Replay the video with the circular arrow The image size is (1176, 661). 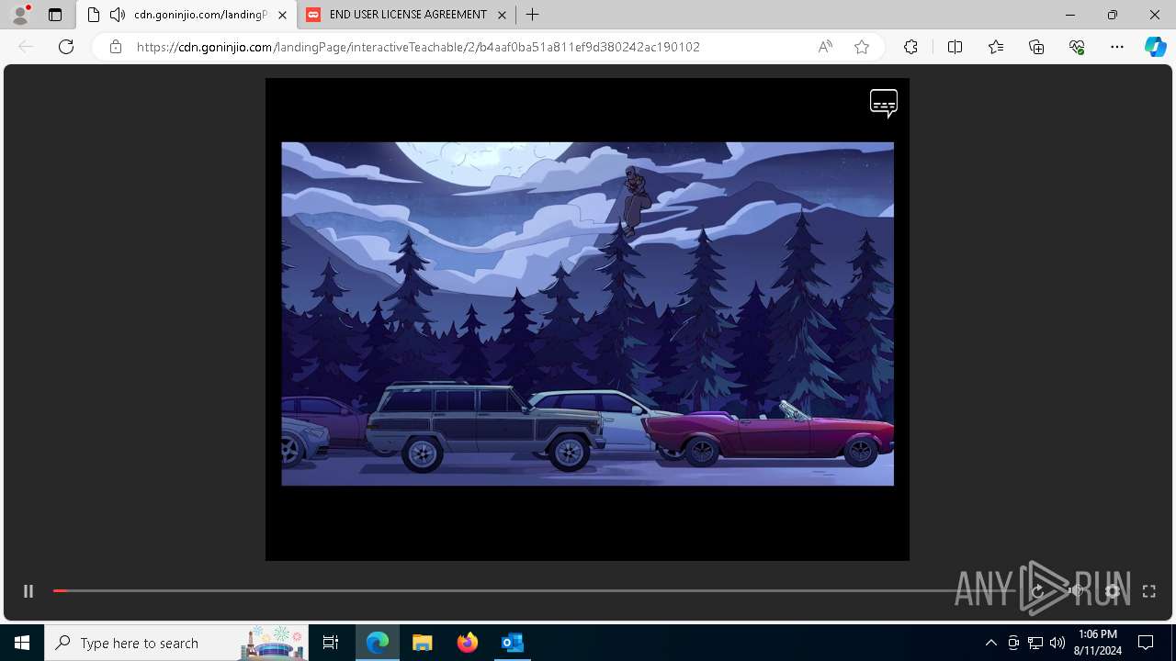coord(1038,591)
